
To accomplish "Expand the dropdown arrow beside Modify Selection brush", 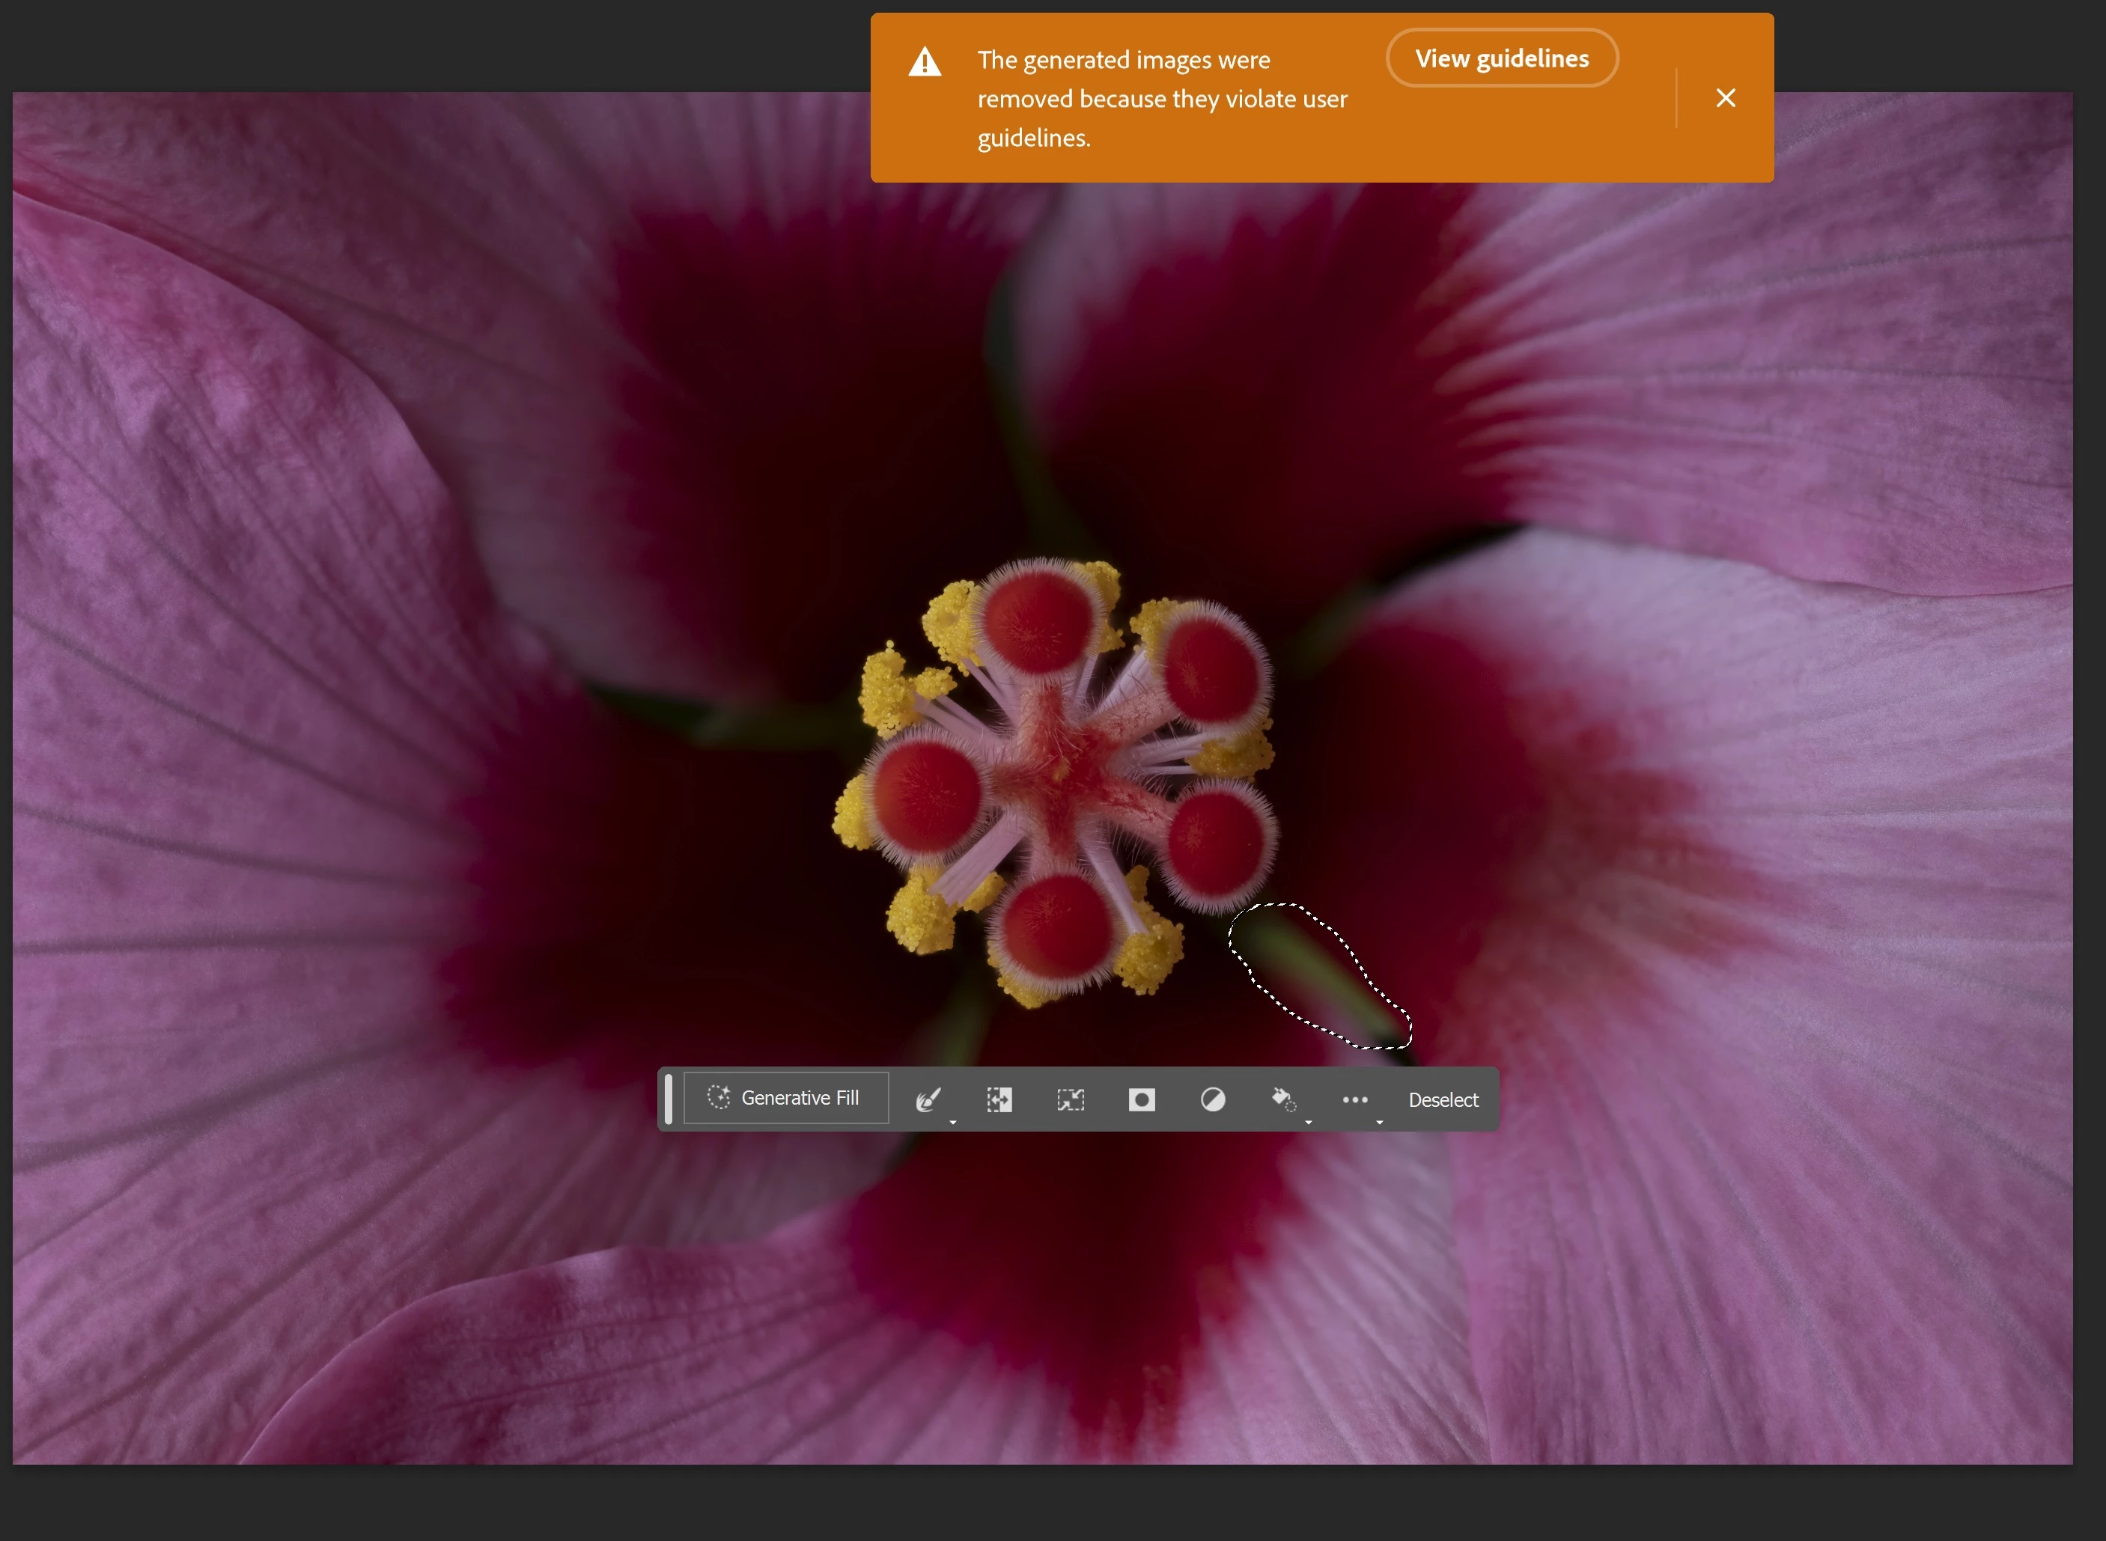I will [953, 1122].
